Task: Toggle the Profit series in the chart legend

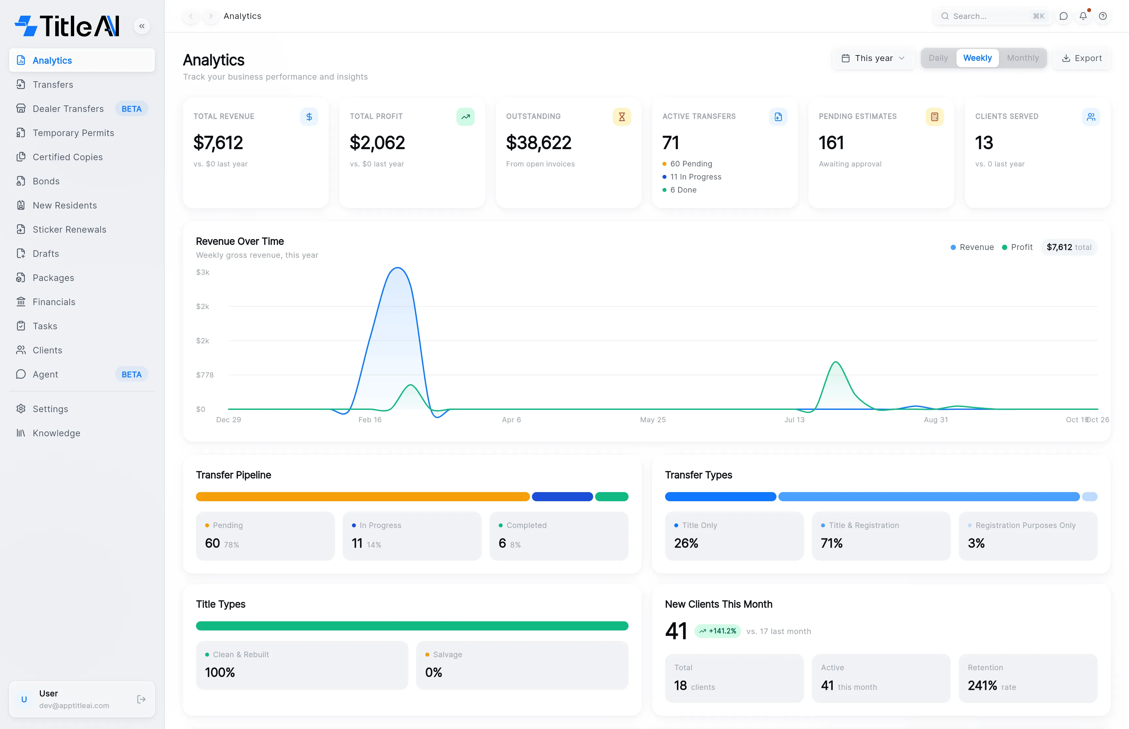Action: click(1017, 247)
